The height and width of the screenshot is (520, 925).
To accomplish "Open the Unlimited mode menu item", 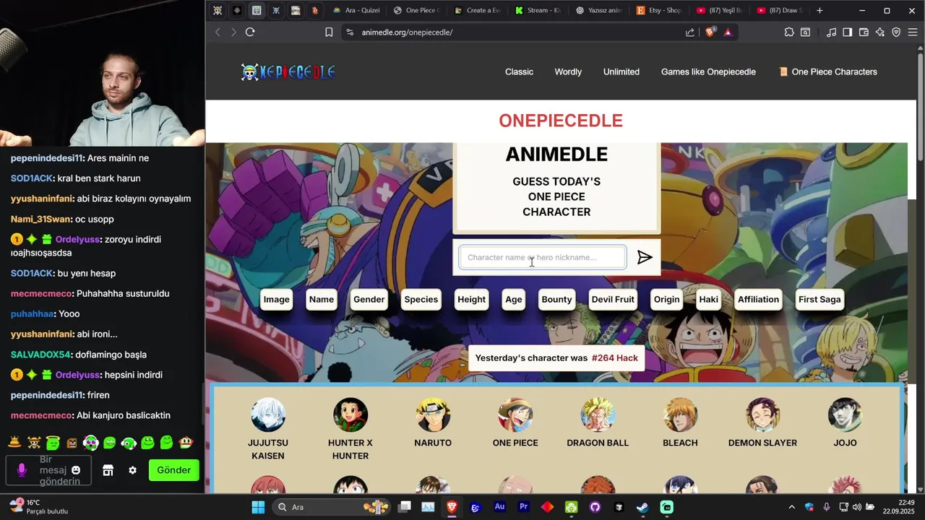I will click(621, 71).
